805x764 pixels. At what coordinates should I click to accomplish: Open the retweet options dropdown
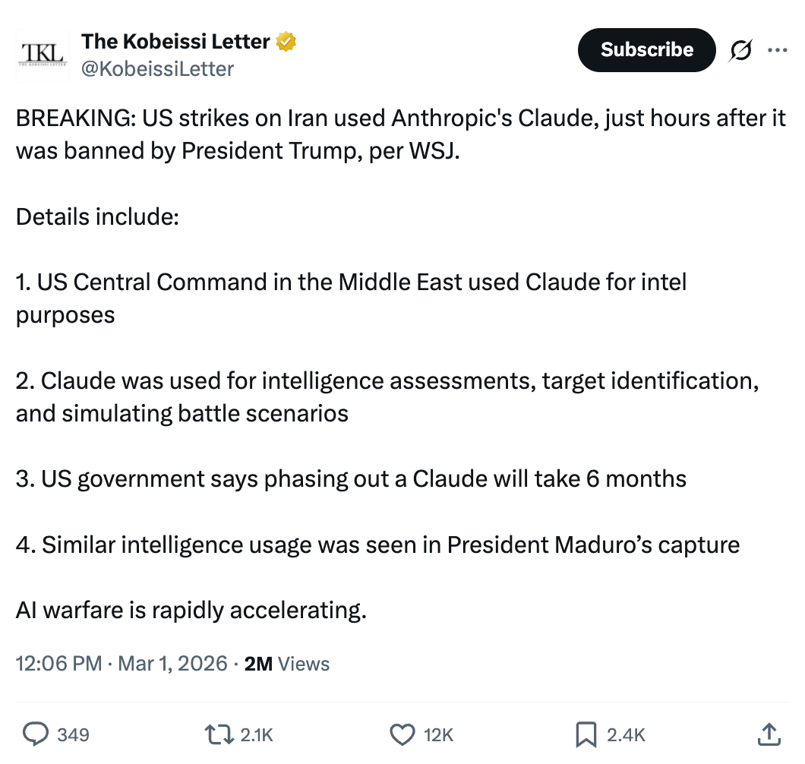[219, 734]
